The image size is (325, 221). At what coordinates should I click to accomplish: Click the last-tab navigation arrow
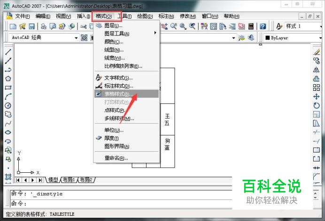40,180
